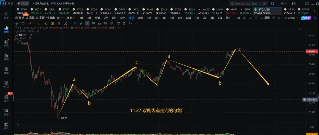Screen dimensions: 319x135
Task: Open the 高级 advanced button
Action: coord(30,18)
